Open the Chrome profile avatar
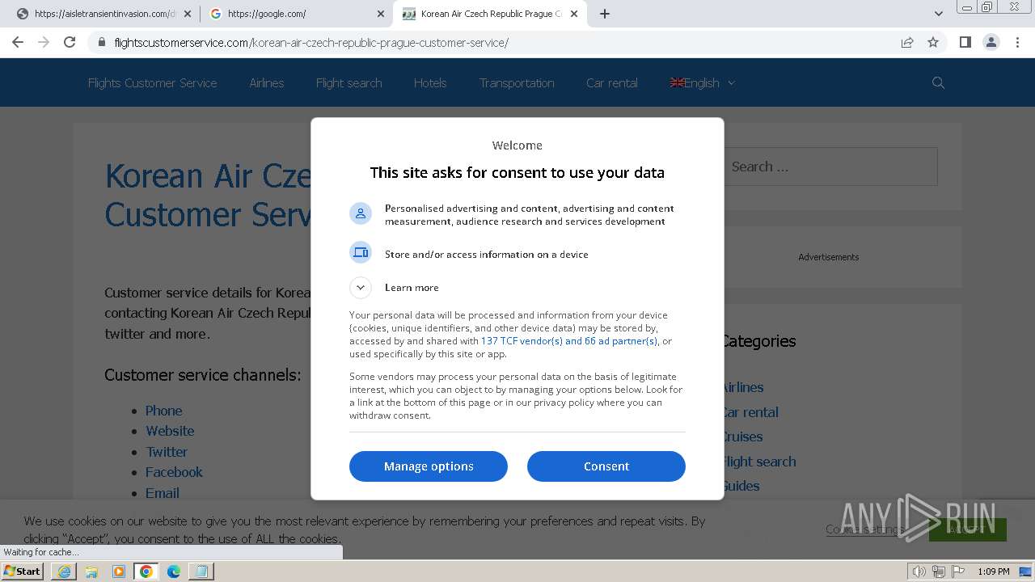Viewport: 1035px width, 582px height. click(991, 42)
